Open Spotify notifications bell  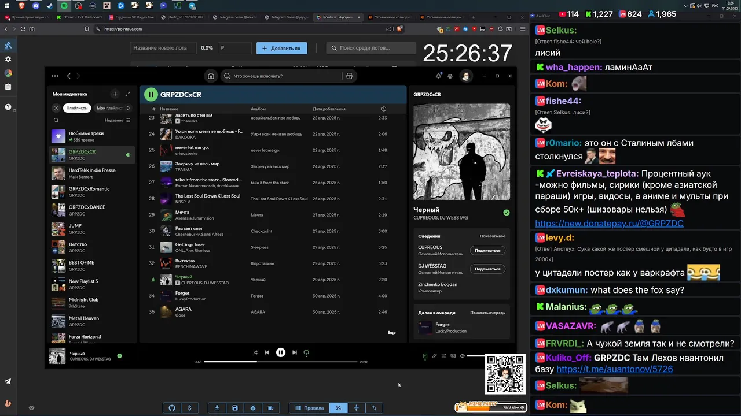pos(438,76)
